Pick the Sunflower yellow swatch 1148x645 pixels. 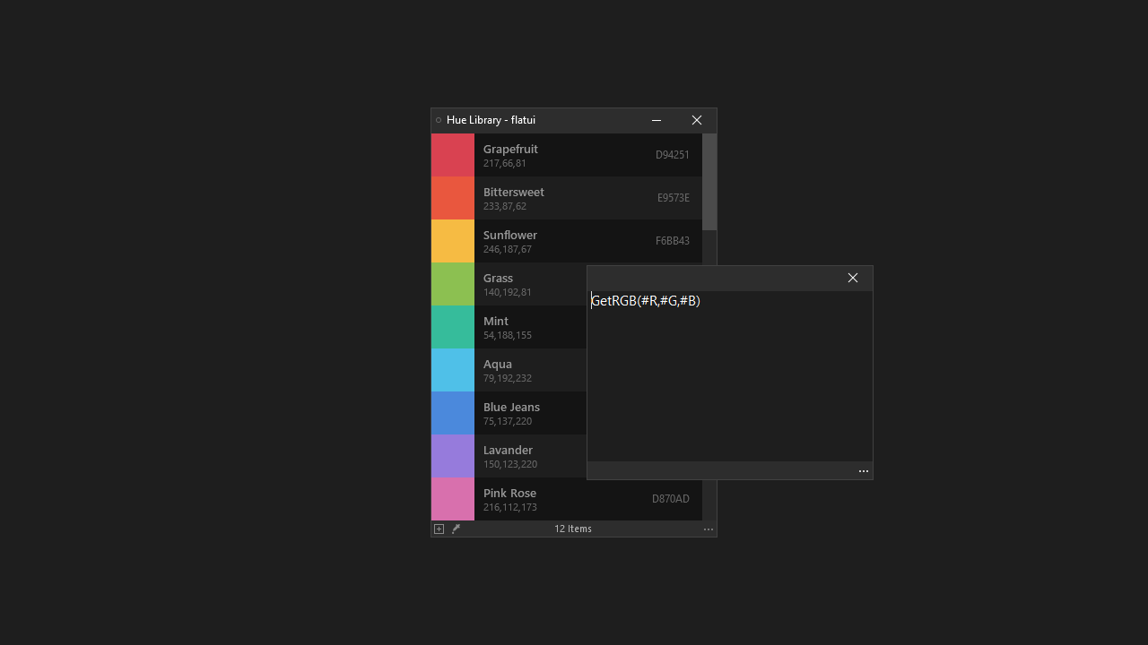[x=453, y=241]
